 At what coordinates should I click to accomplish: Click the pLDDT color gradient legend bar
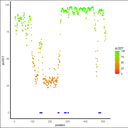pos(117,62)
